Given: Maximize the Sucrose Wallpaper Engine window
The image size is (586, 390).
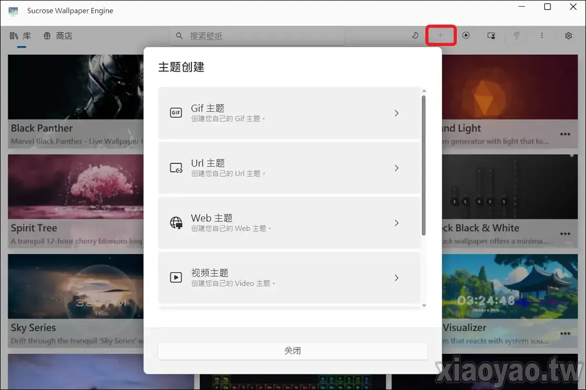Looking at the screenshot, I should [547, 7].
